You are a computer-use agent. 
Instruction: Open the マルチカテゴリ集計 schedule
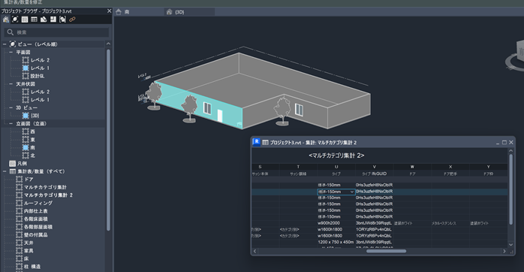tap(45, 187)
